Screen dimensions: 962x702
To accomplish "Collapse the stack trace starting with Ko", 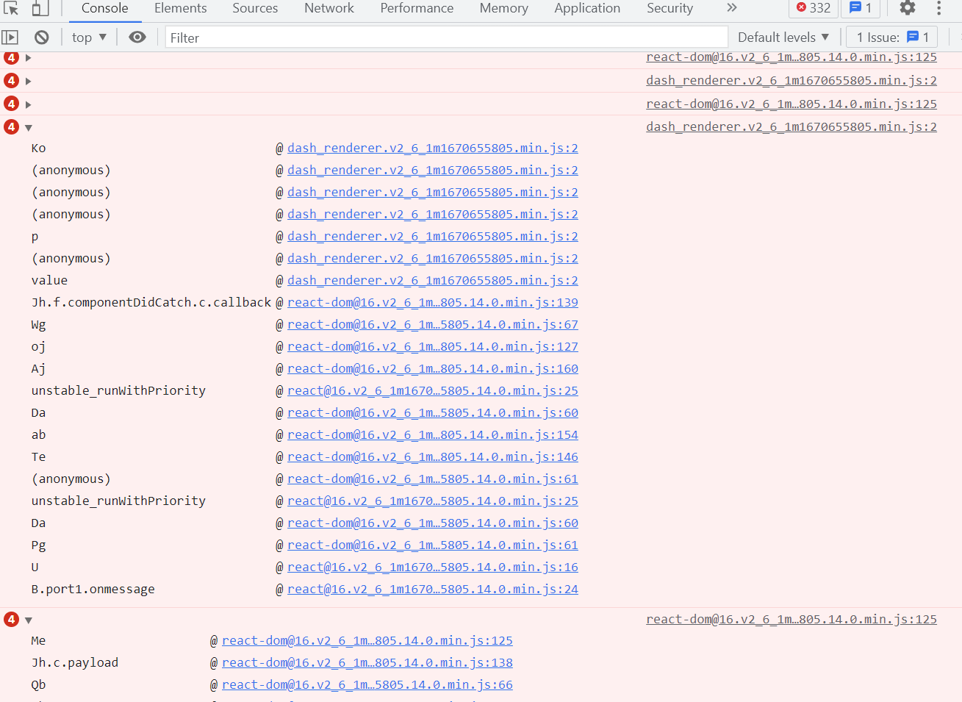I will (29, 127).
